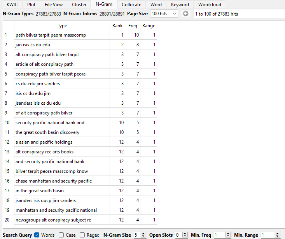Select row 'cs du edu jim sanders'
Screen dimensions: 285x239
(80, 84)
